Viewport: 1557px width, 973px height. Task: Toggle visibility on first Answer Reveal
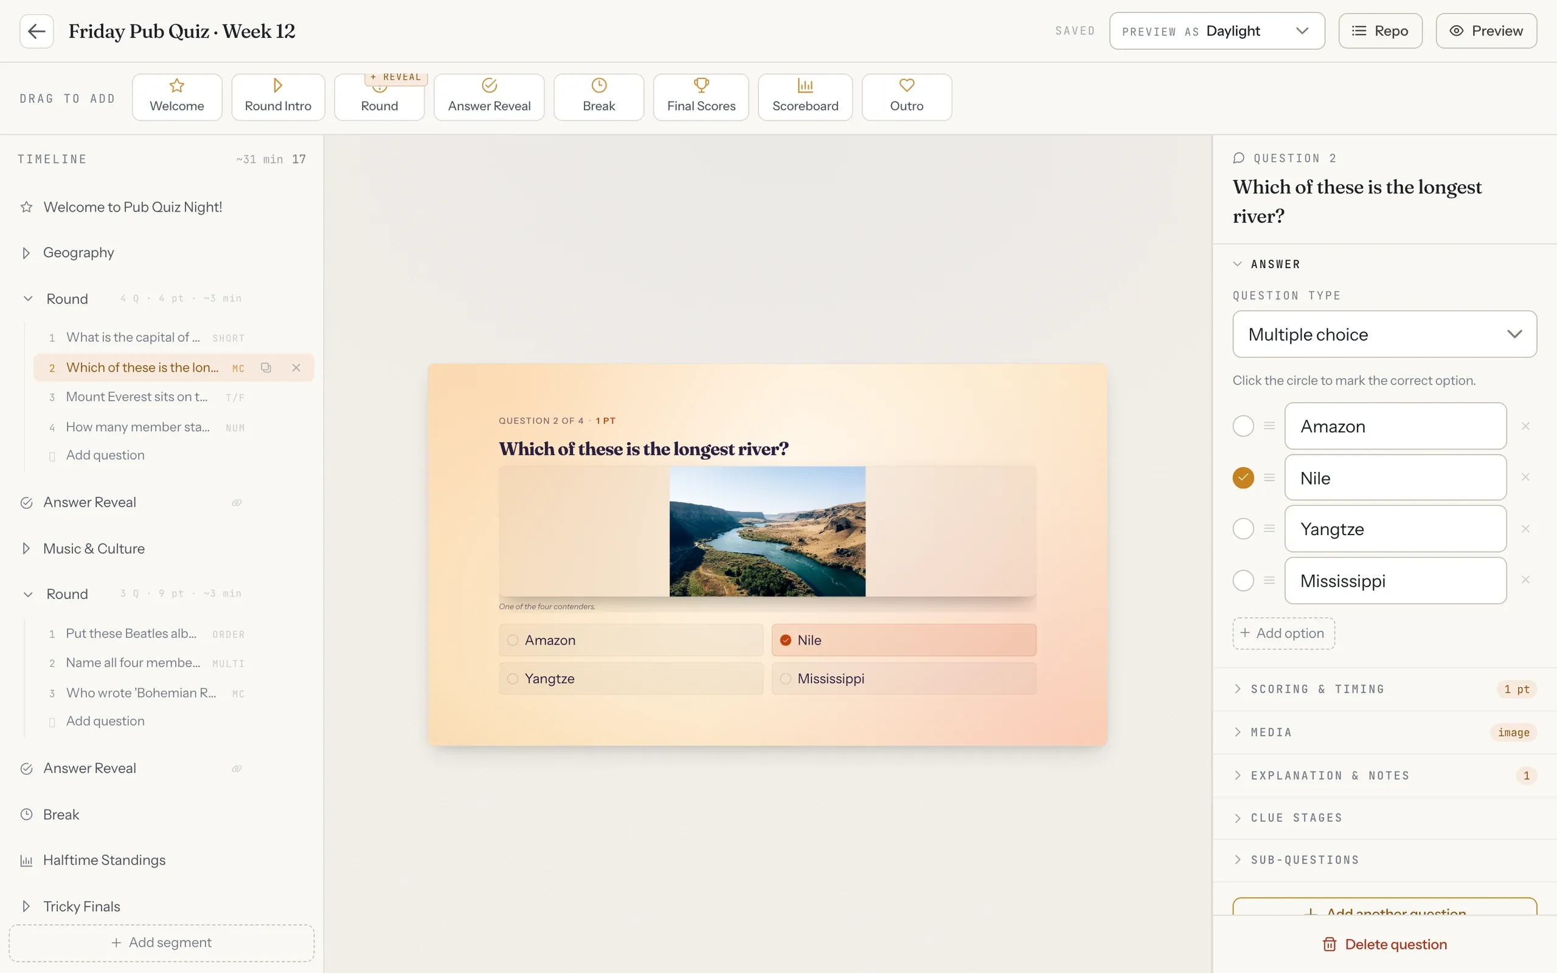(237, 502)
